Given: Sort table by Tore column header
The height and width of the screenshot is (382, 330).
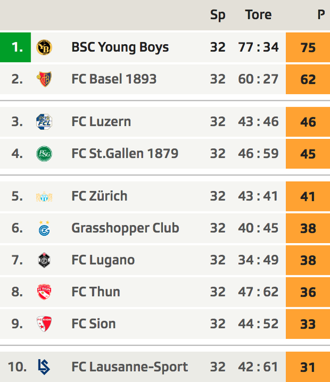Looking at the screenshot, I should tap(259, 15).
